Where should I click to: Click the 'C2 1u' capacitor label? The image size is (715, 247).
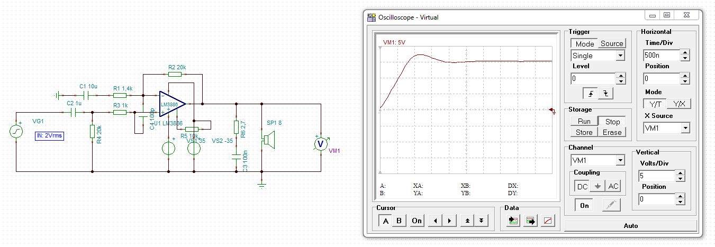point(74,103)
